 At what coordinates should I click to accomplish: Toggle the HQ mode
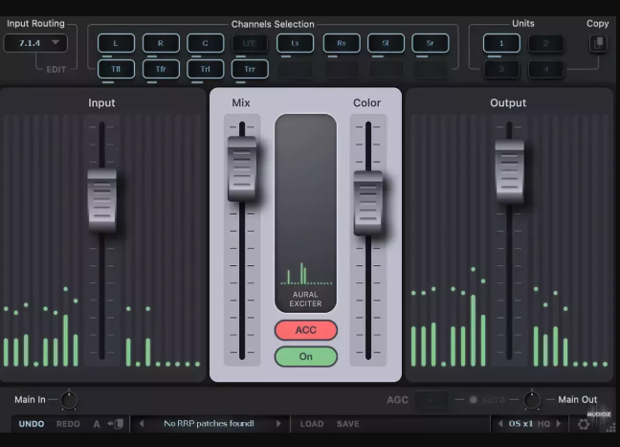click(543, 424)
